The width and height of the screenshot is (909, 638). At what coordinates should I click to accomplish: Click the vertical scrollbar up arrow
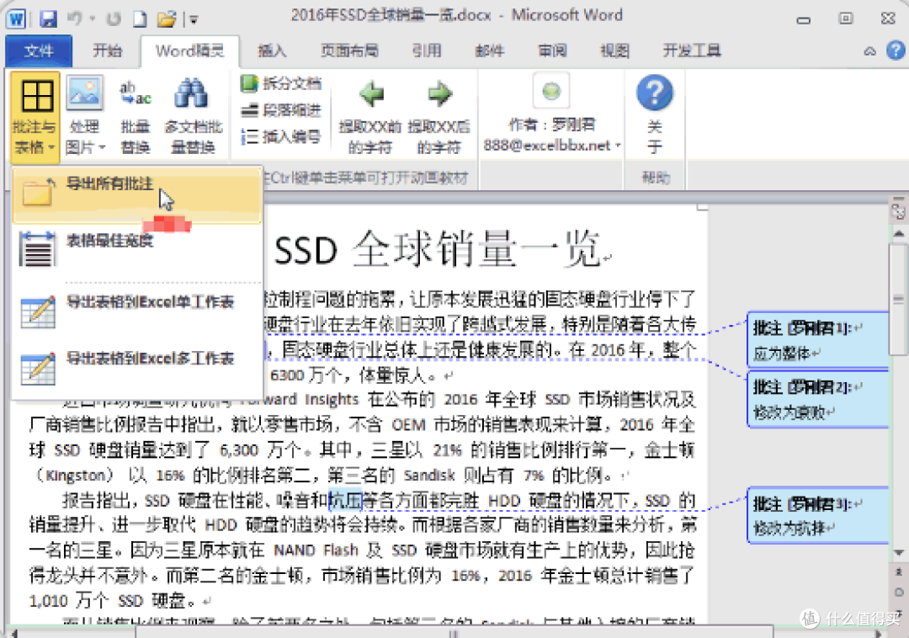[899, 233]
